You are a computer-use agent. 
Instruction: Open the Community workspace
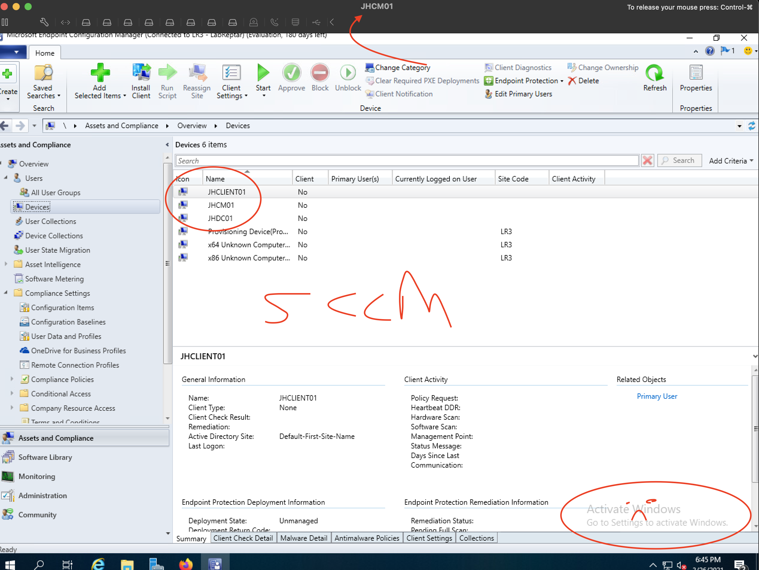(x=85, y=515)
